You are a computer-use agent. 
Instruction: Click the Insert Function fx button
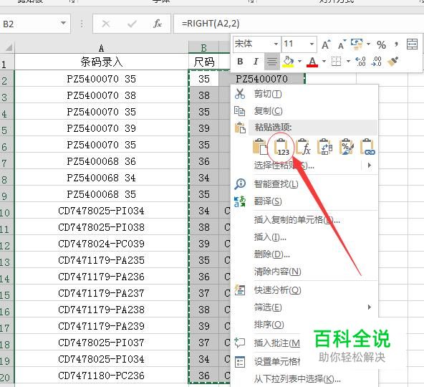click(x=158, y=24)
